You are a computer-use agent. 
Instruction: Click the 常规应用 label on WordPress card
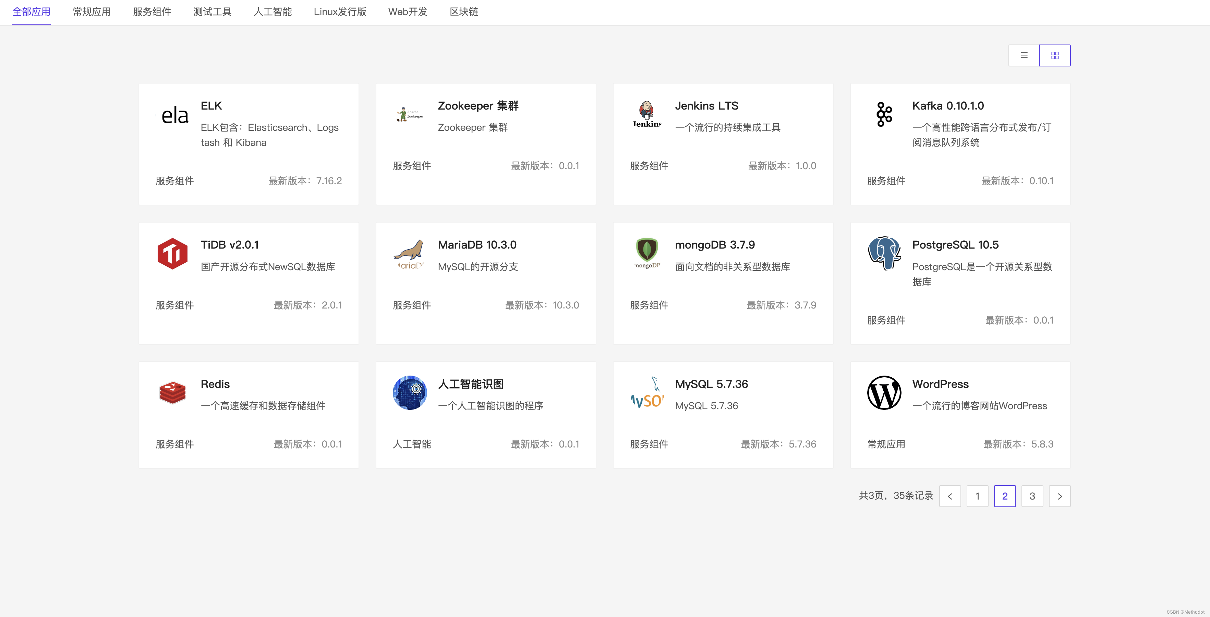click(886, 444)
